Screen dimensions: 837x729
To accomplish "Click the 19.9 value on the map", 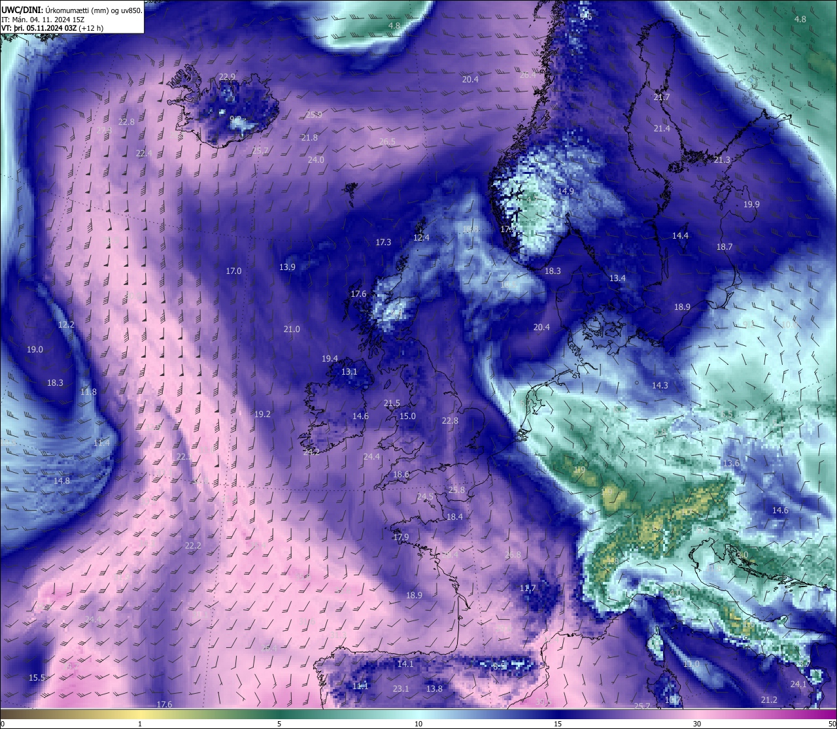I will (x=751, y=204).
